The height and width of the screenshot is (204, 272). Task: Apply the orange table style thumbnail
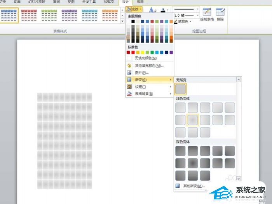(x=110, y=15)
